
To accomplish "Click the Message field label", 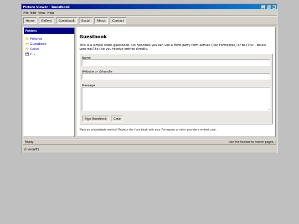I will coord(88,85).
